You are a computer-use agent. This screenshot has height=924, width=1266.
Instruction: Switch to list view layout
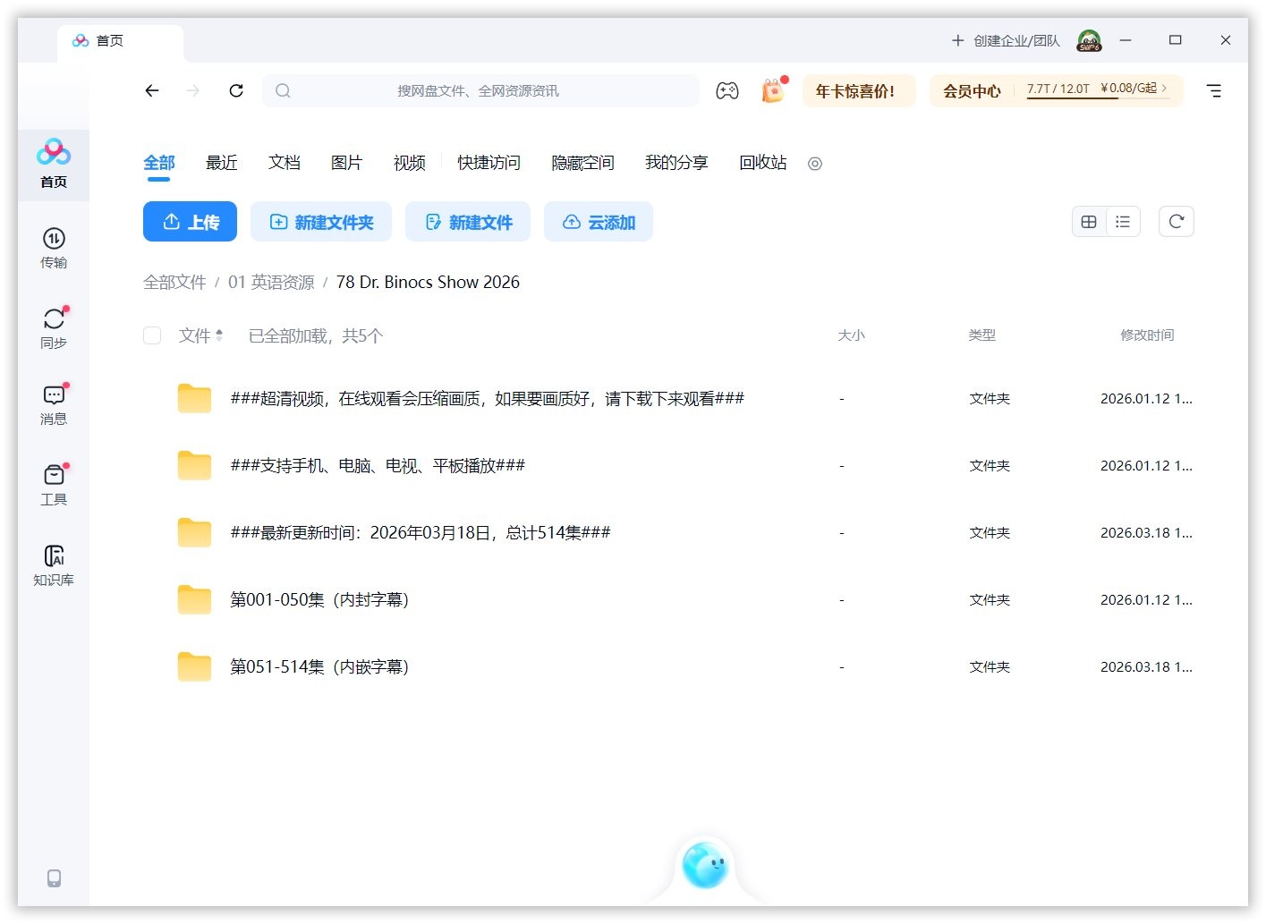point(1123,221)
